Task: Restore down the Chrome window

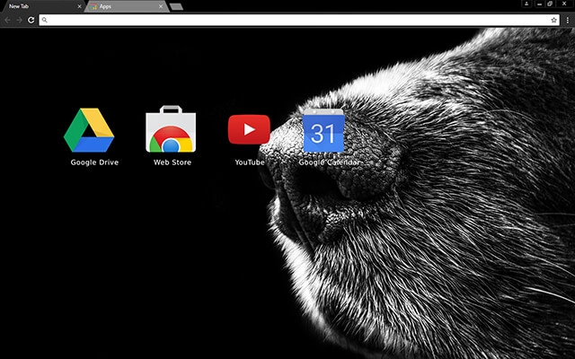Action: pos(550,4)
